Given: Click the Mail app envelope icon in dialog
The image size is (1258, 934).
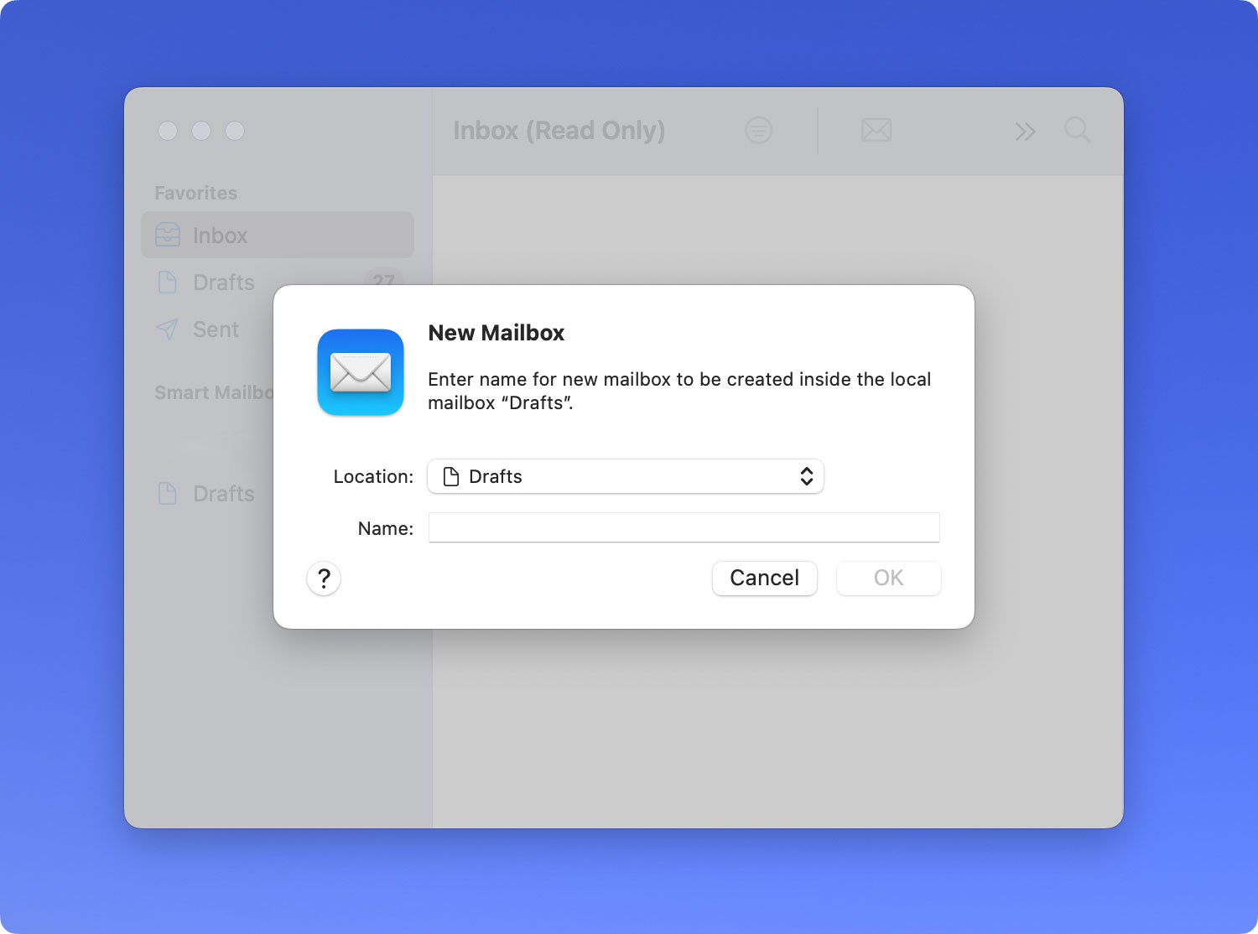Looking at the screenshot, I should point(361,372).
